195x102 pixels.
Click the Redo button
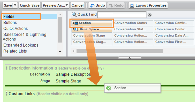116,5
